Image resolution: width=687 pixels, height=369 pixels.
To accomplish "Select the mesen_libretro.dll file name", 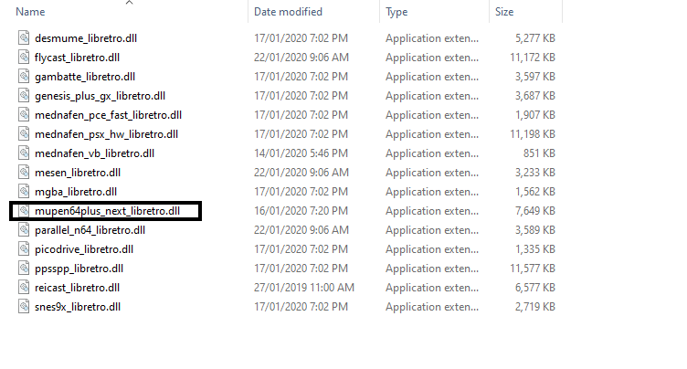I will click(x=78, y=173).
